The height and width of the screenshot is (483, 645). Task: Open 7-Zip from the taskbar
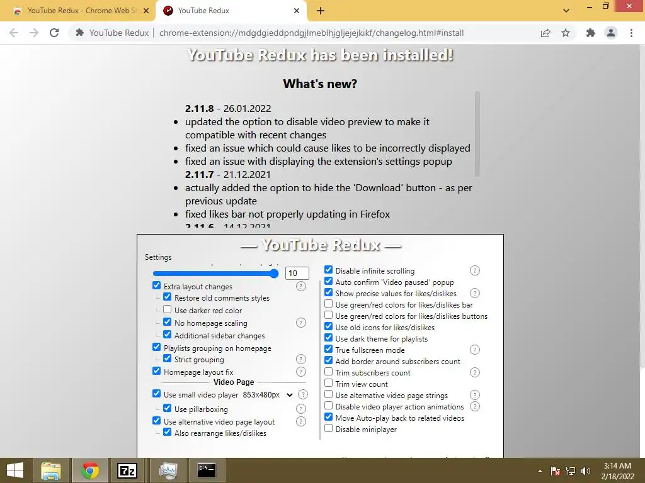pos(127,470)
